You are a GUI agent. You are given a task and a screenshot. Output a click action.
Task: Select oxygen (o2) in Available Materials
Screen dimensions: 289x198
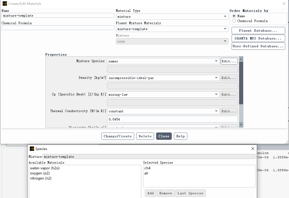(40, 173)
